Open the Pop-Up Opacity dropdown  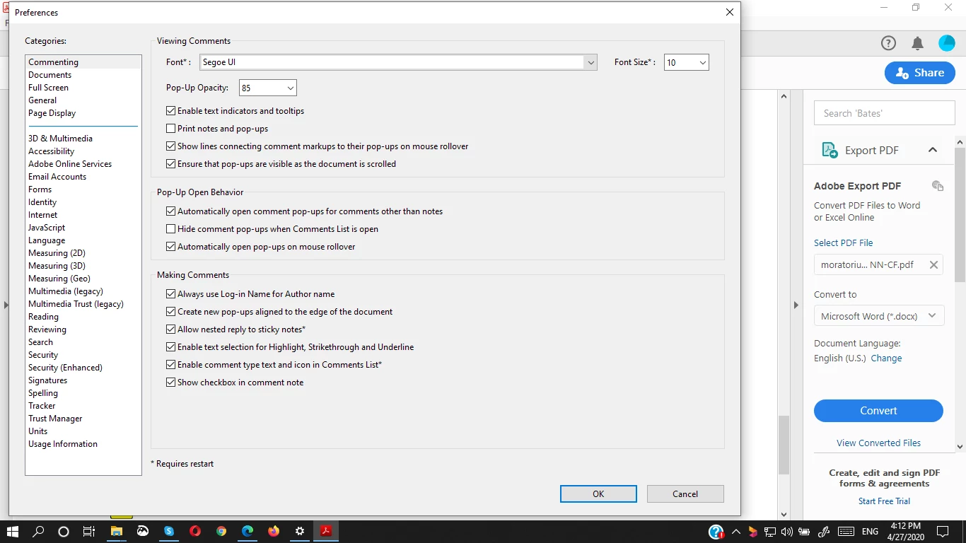(x=267, y=88)
